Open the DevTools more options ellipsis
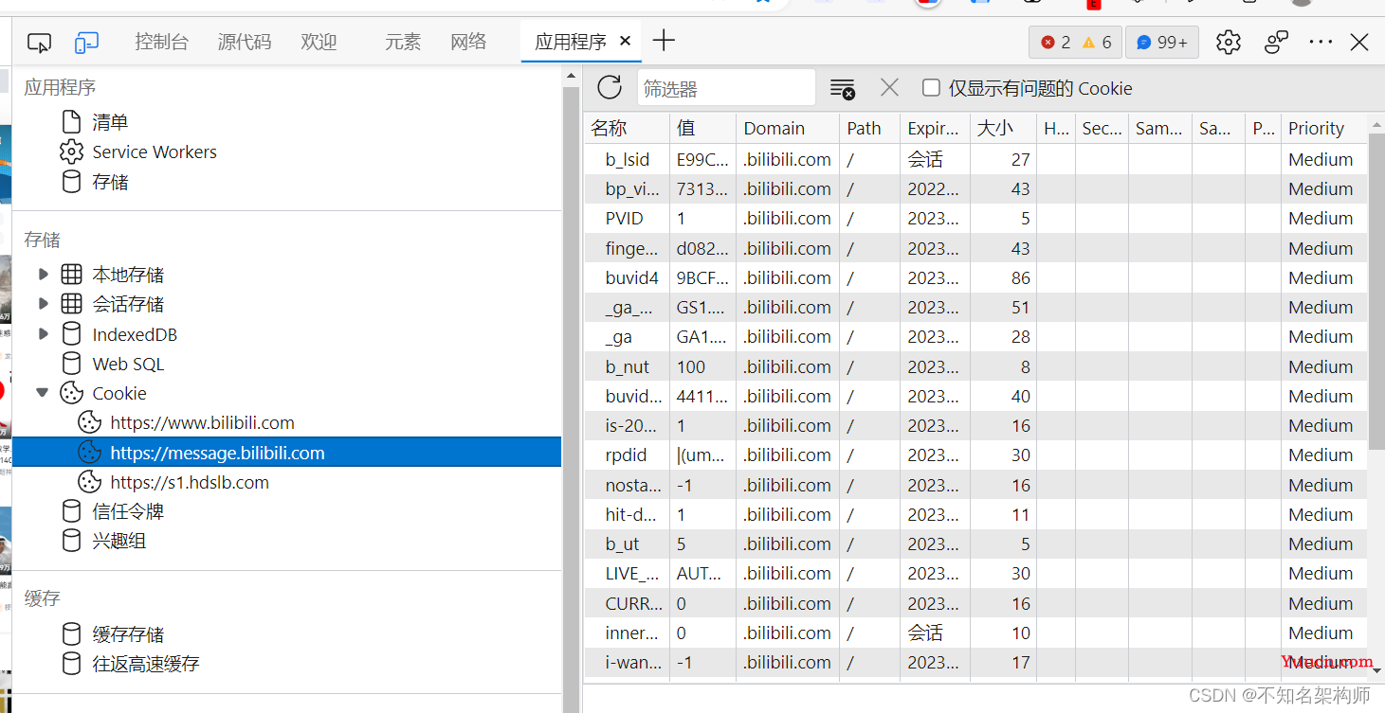This screenshot has height=713, width=1385. coord(1321,42)
